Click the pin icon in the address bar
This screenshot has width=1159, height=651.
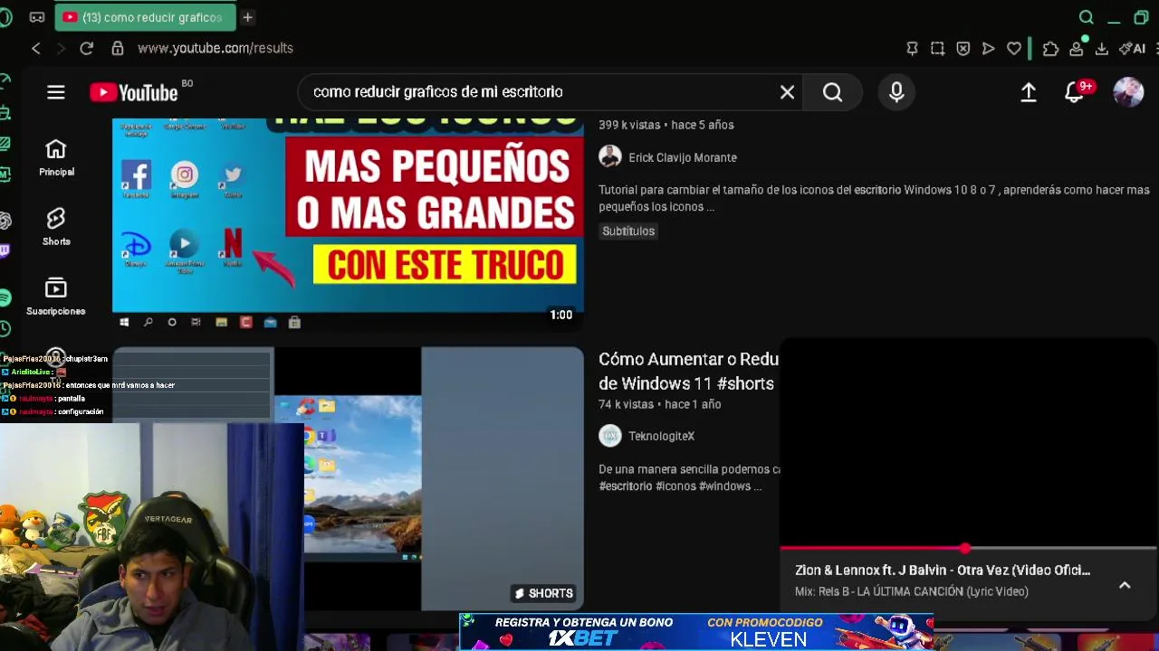click(912, 48)
